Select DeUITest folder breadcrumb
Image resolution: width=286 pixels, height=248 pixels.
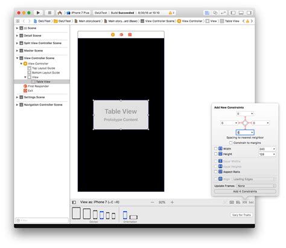[x=62, y=21]
